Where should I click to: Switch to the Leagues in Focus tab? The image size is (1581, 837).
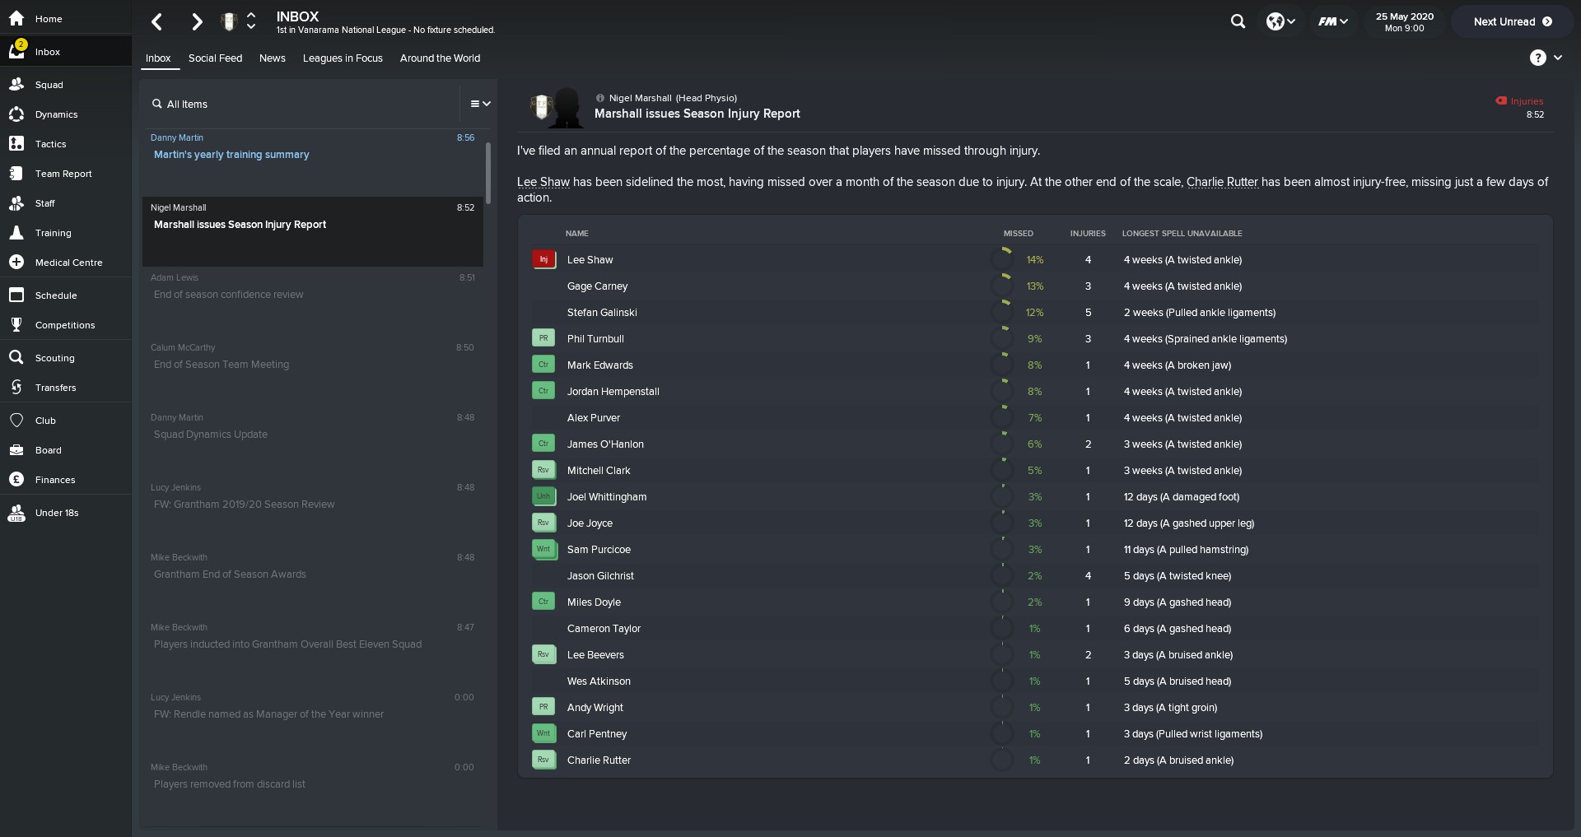click(343, 58)
